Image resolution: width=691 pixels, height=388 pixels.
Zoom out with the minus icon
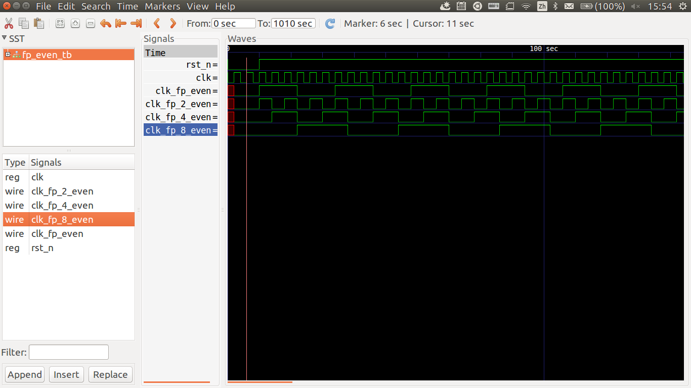tap(91, 23)
